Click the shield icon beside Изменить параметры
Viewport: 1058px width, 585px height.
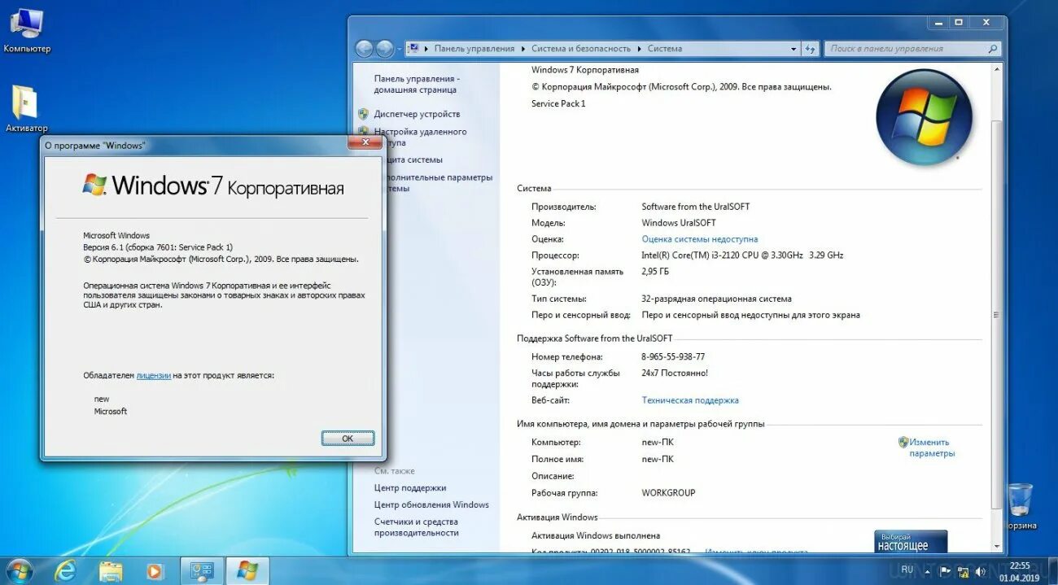pos(903,443)
